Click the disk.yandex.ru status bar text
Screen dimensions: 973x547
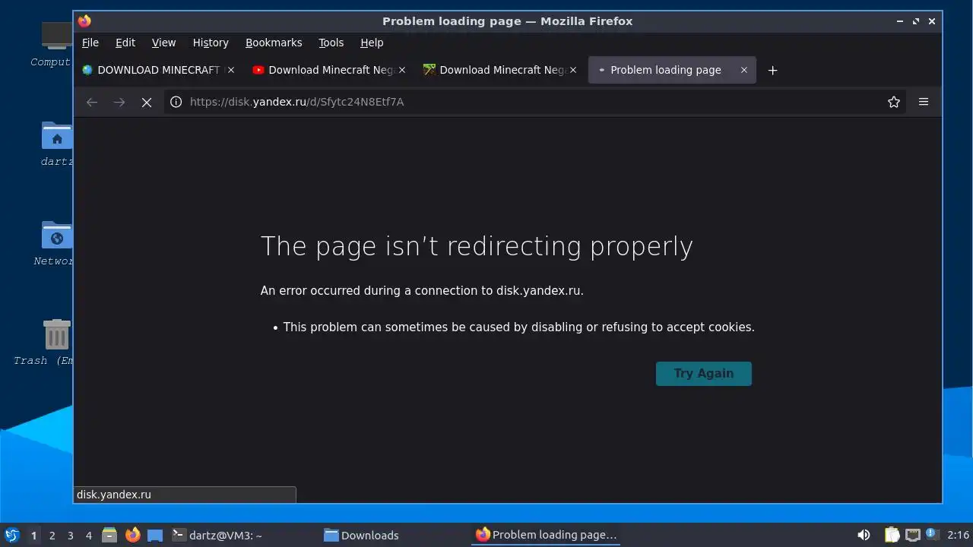point(114,495)
